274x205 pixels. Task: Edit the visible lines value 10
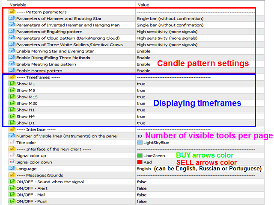pos(140,136)
